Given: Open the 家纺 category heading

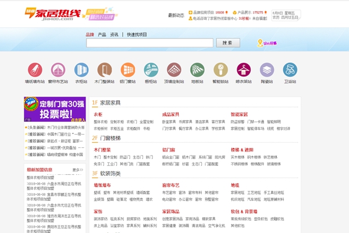Looking at the screenshot, I should click(98, 211).
